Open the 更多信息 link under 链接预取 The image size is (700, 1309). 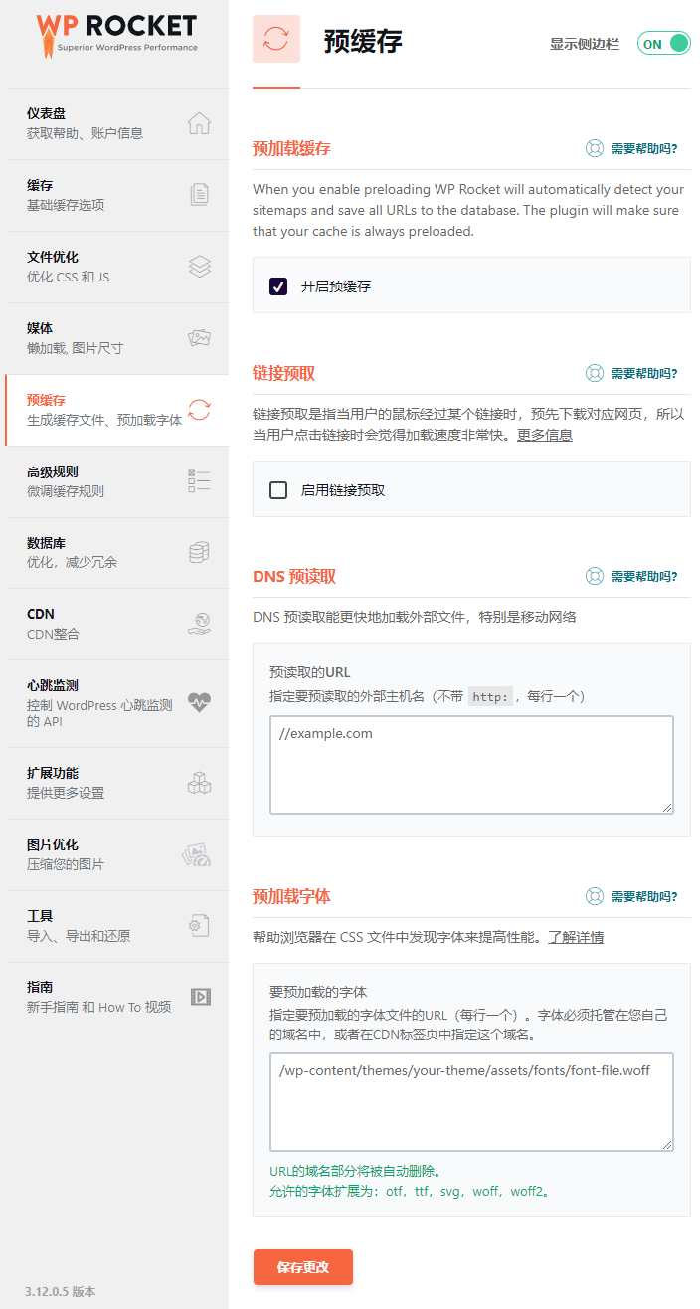544,435
